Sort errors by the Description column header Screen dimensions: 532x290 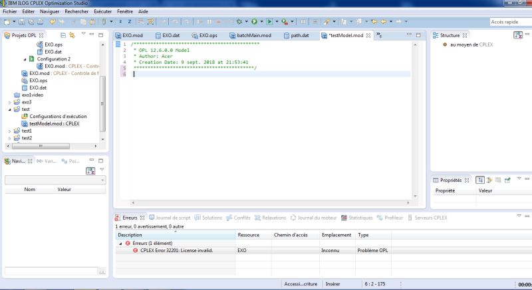click(176, 235)
